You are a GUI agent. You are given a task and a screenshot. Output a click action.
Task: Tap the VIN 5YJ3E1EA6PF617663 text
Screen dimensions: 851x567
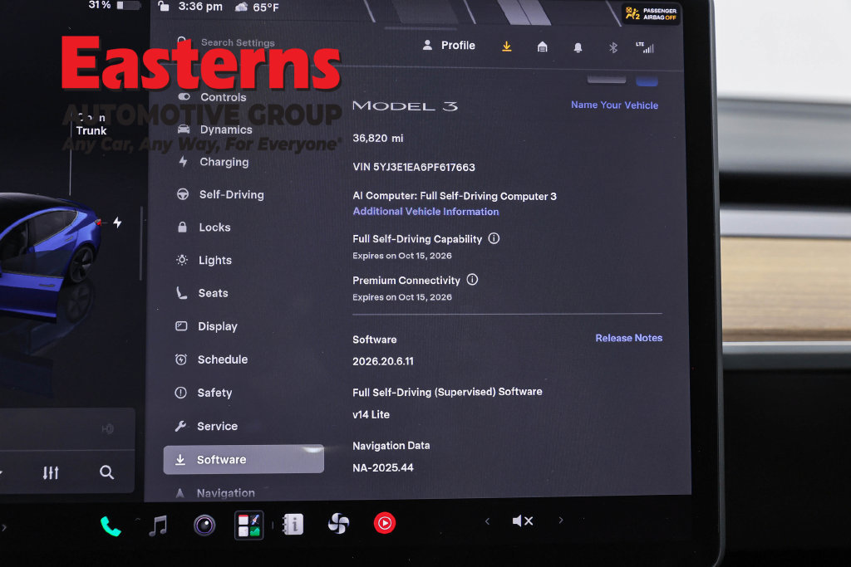(x=414, y=167)
